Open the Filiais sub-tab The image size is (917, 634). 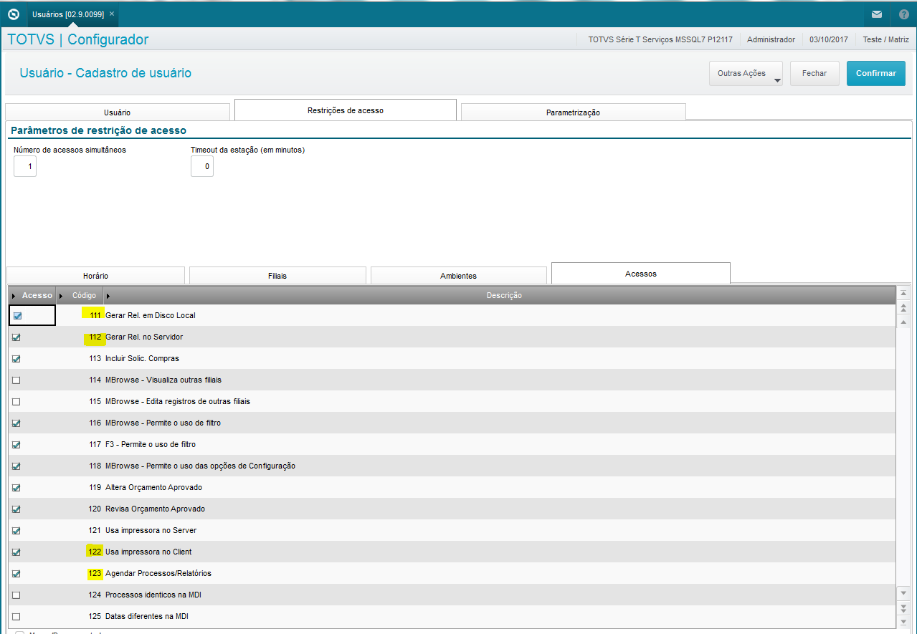(277, 276)
